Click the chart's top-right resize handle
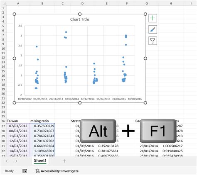 click(x=145, y=14)
